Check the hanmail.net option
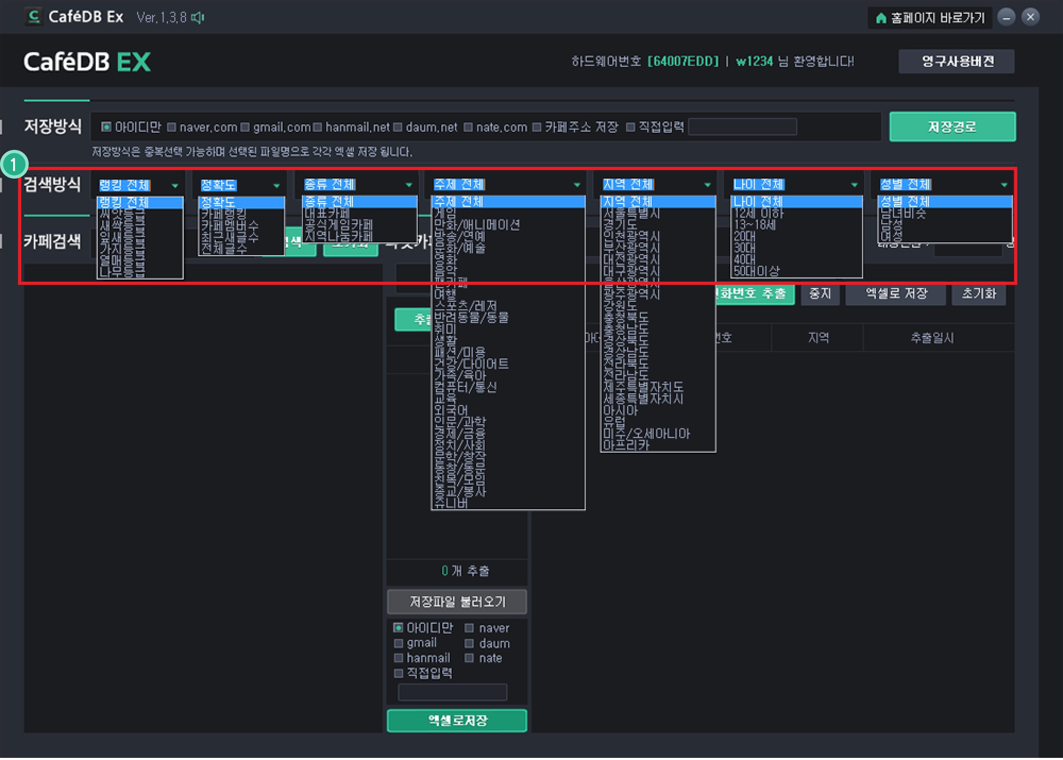 coord(317,127)
